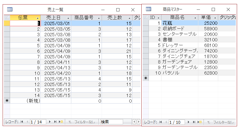Click cell 2025/03/05 in 売上一覧
The image size is (241, 128).
56,29
